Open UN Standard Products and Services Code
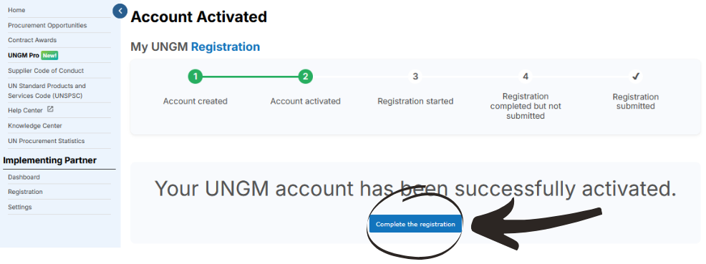Viewport: 706px width, 264px height. (47, 90)
